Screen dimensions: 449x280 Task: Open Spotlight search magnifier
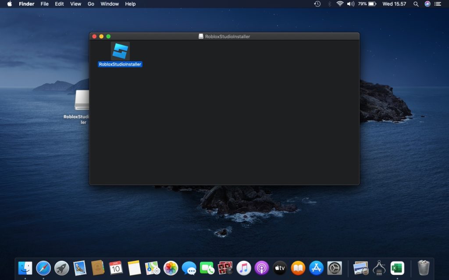point(416,3)
